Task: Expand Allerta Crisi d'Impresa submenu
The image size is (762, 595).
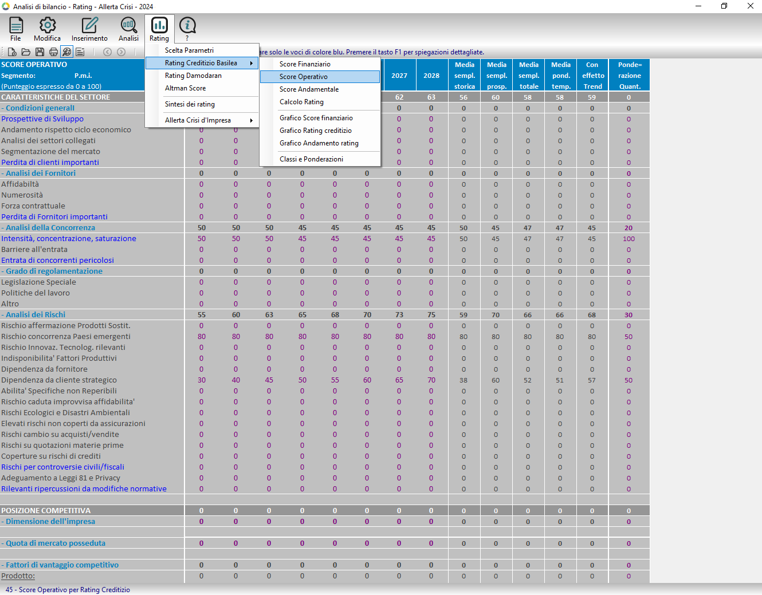Action: (x=202, y=120)
